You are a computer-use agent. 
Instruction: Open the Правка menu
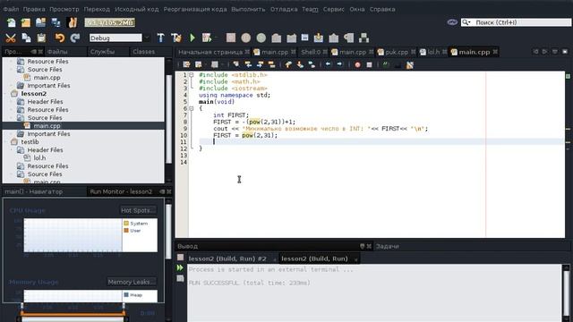[x=34, y=9]
